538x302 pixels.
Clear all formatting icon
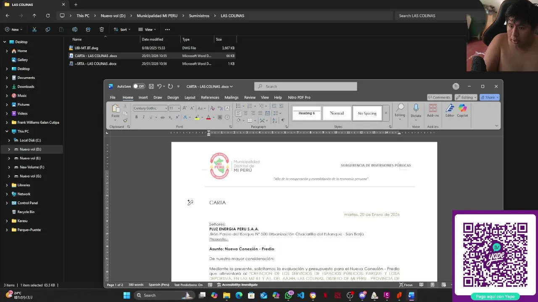pos(212,108)
